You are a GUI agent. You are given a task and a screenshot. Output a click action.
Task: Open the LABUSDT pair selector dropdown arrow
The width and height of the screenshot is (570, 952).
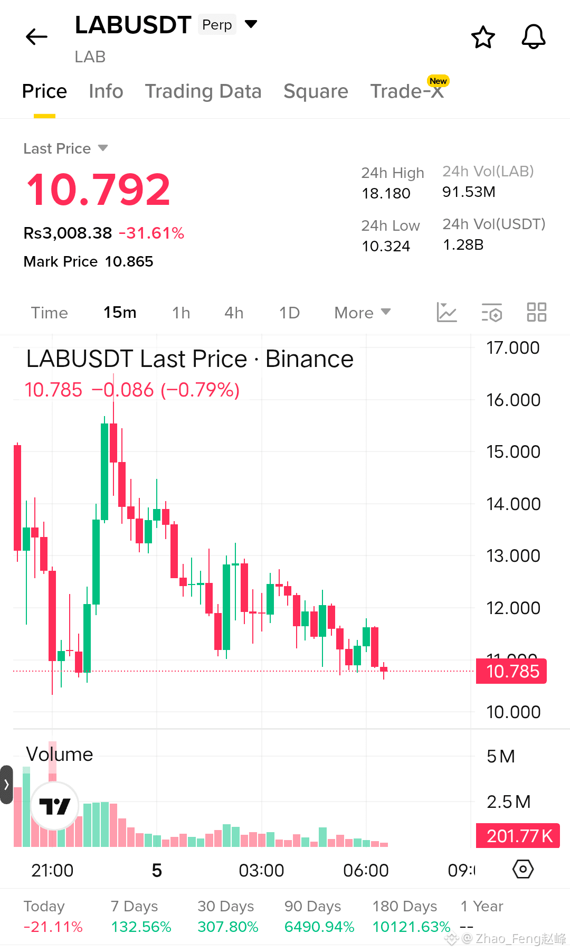click(x=251, y=24)
